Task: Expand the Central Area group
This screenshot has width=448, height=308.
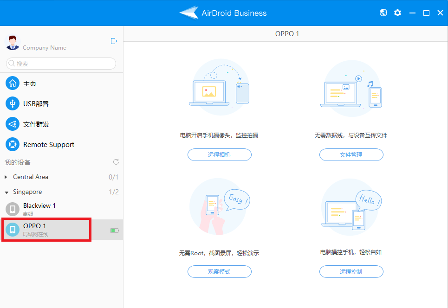Action: point(6,177)
